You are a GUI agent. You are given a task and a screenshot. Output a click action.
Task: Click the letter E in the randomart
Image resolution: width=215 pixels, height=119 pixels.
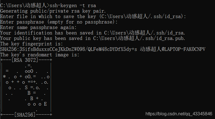(x=45, y=104)
